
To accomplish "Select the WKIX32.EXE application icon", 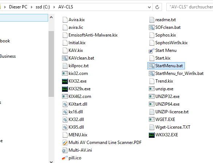I will pos(152,135).
